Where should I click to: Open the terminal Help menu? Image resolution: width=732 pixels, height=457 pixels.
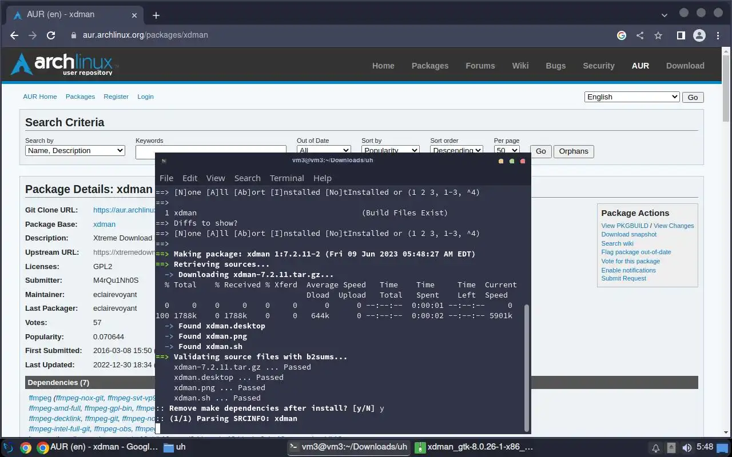coord(323,178)
